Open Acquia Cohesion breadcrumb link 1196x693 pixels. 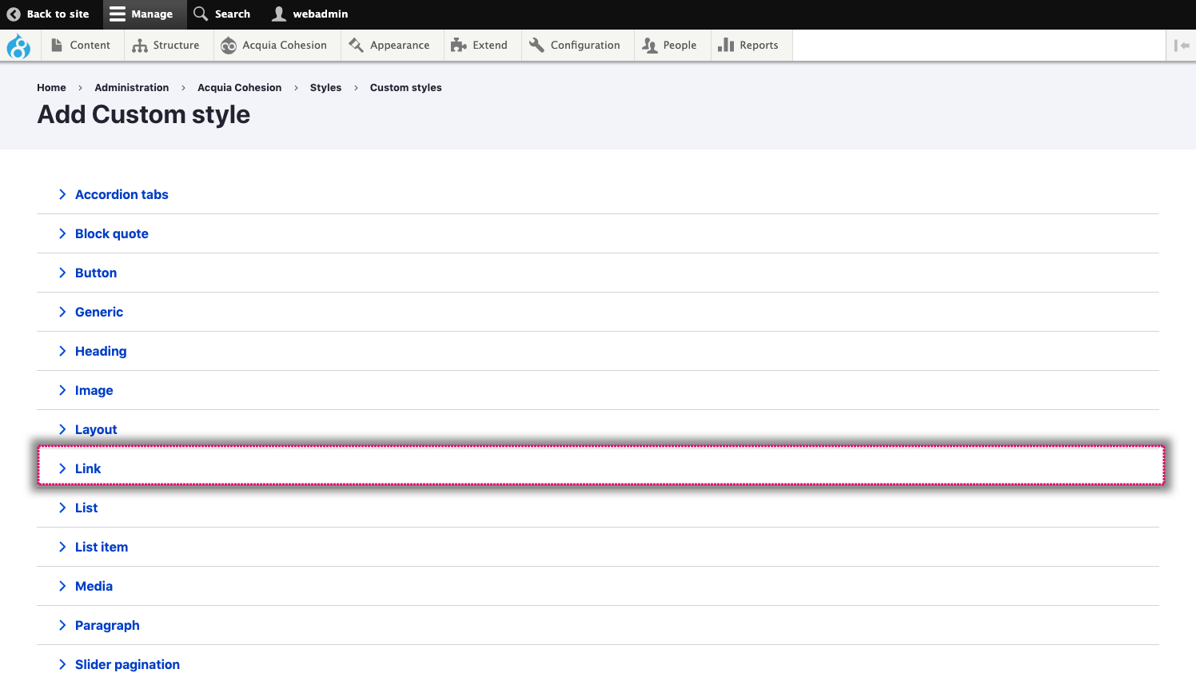tap(240, 88)
